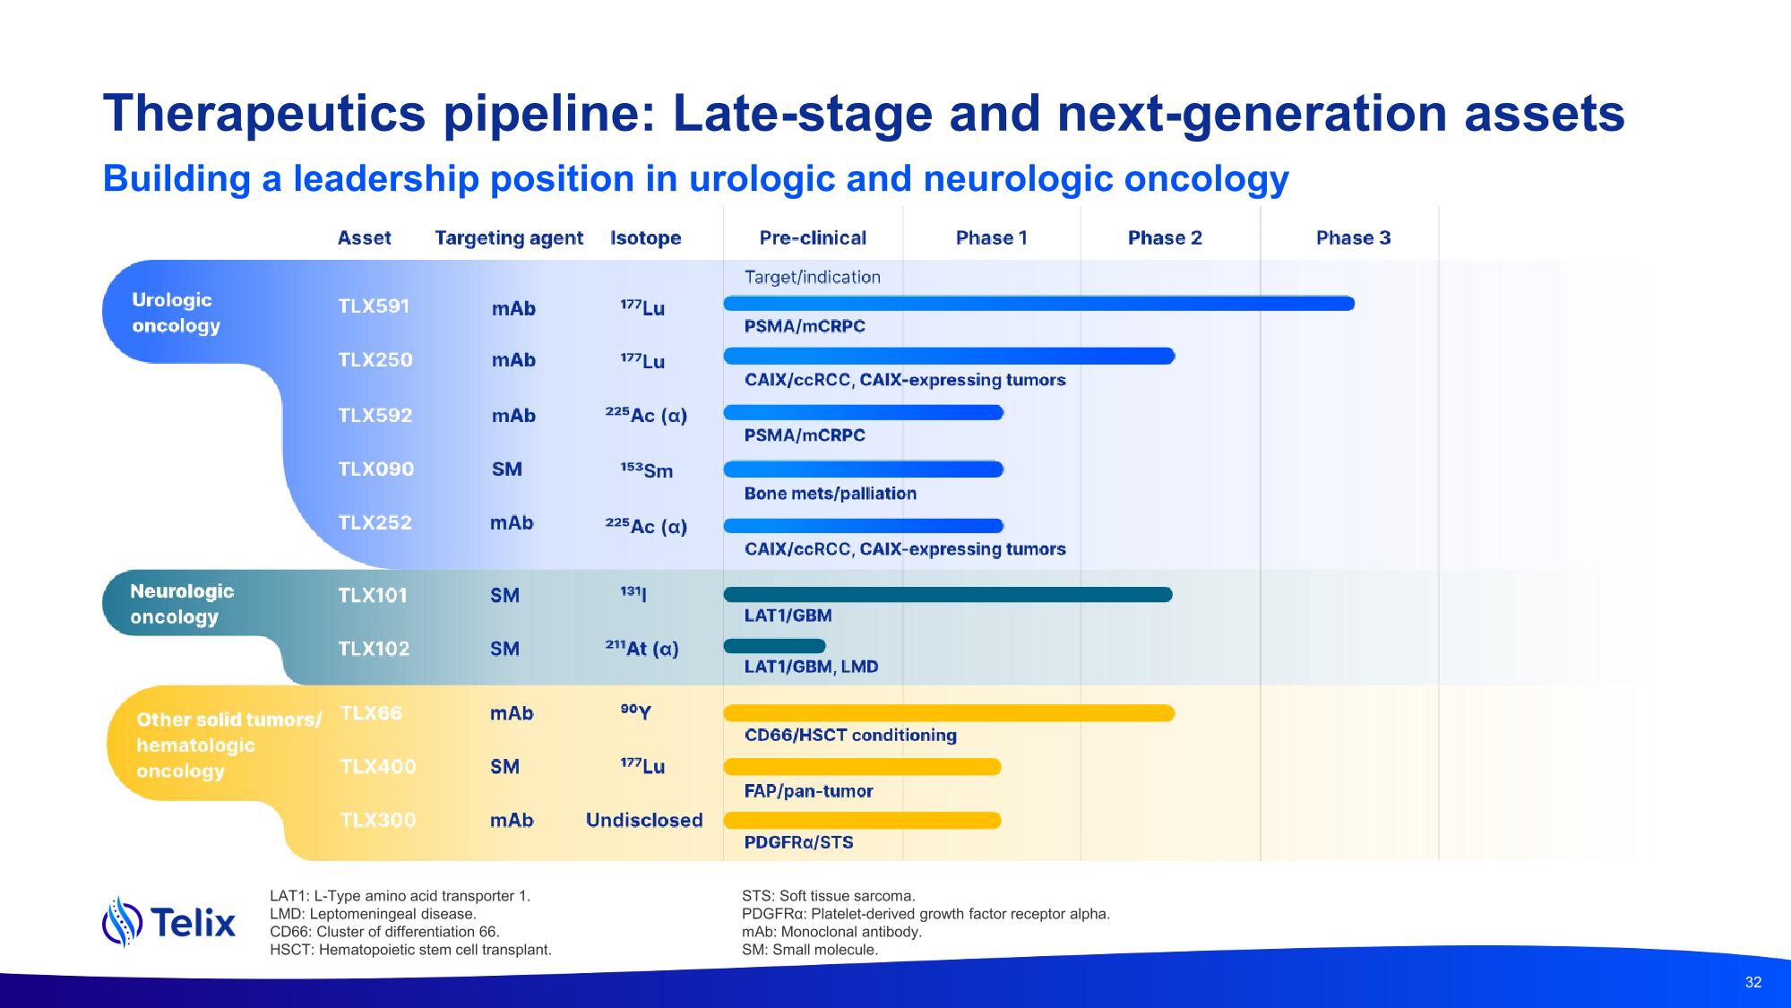Click the Telix logo icon
Viewport: 1791px width, 1008px height.
(x=124, y=921)
